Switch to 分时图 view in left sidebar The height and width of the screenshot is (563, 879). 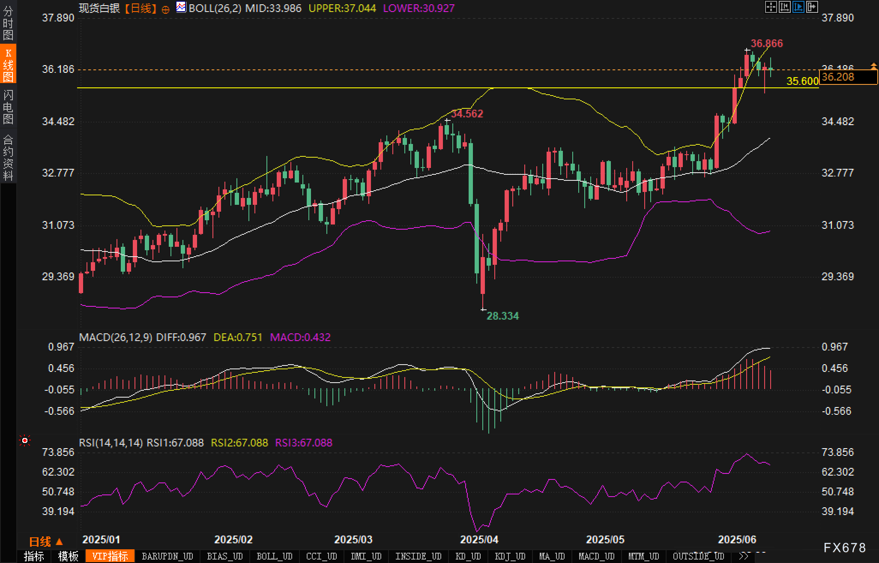(8, 23)
